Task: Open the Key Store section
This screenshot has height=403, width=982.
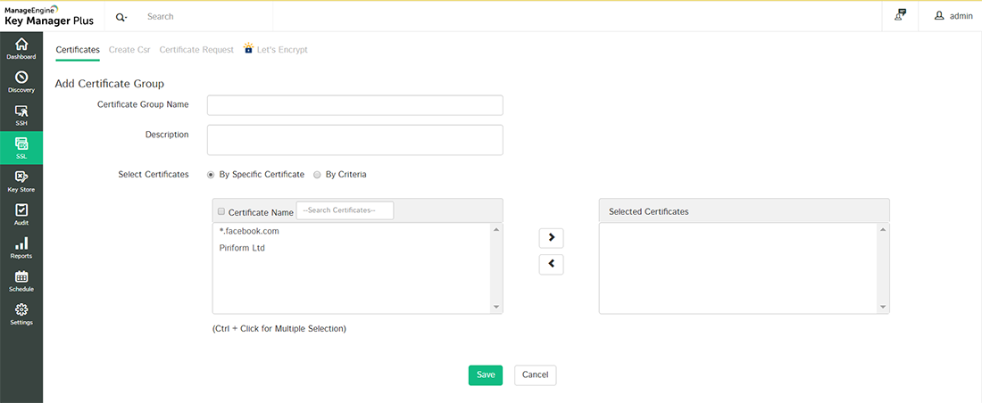Action: pyautogui.click(x=21, y=181)
